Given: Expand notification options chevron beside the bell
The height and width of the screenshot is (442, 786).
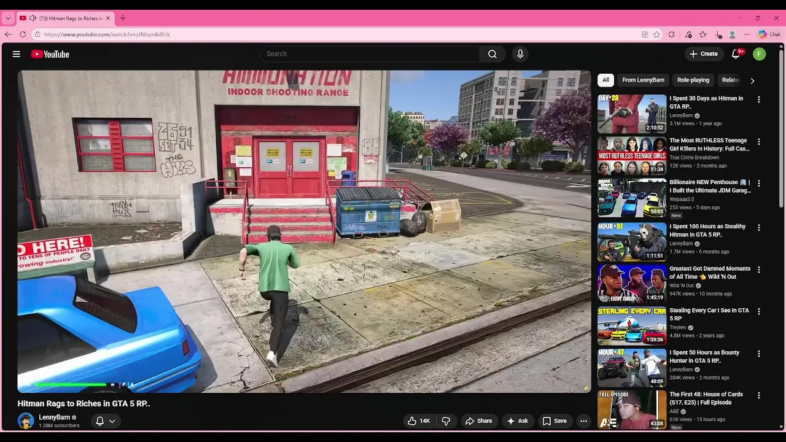Looking at the screenshot, I should [x=112, y=421].
